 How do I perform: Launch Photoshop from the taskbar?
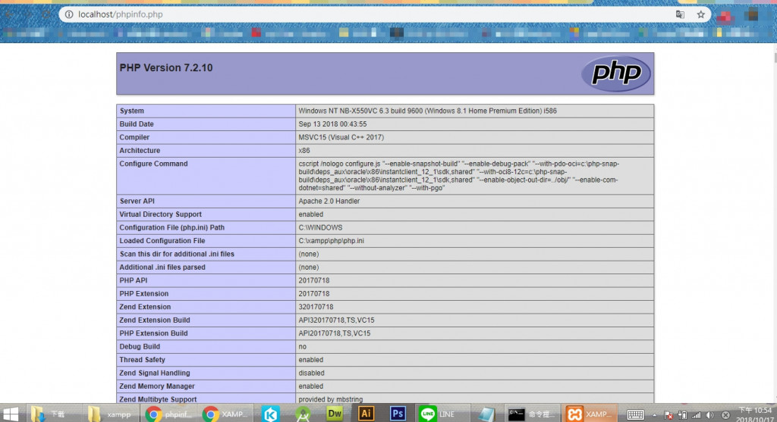point(398,414)
